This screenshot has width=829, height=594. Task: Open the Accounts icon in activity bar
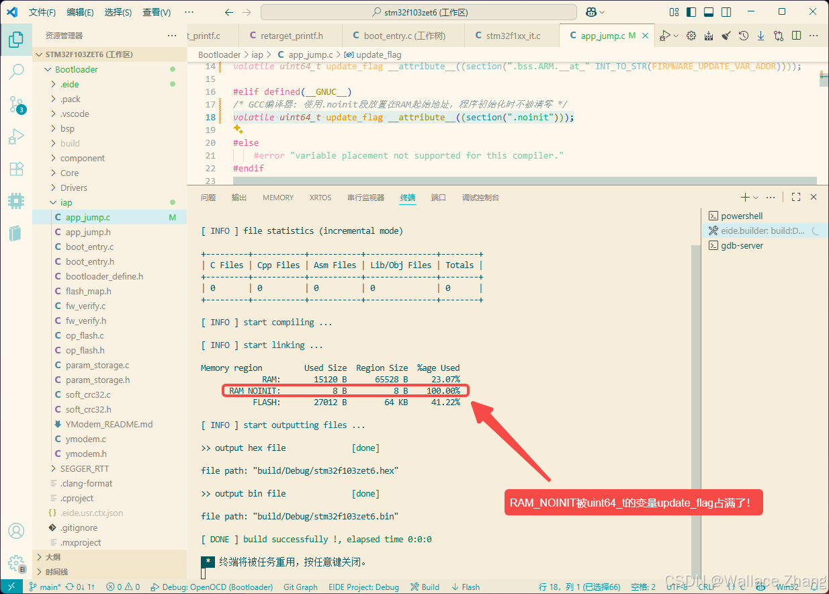pyautogui.click(x=16, y=531)
